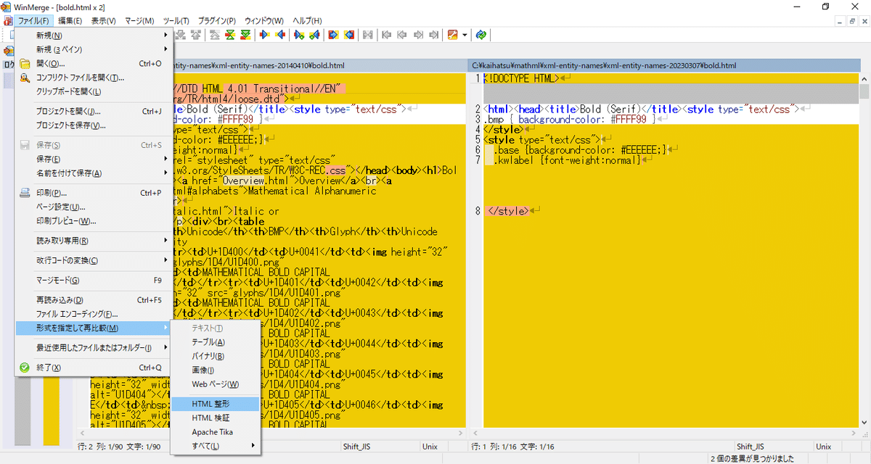Image resolution: width=871 pixels, height=464 pixels.
Task: Click the copy right toolbar icon
Action: pos(264,35)
